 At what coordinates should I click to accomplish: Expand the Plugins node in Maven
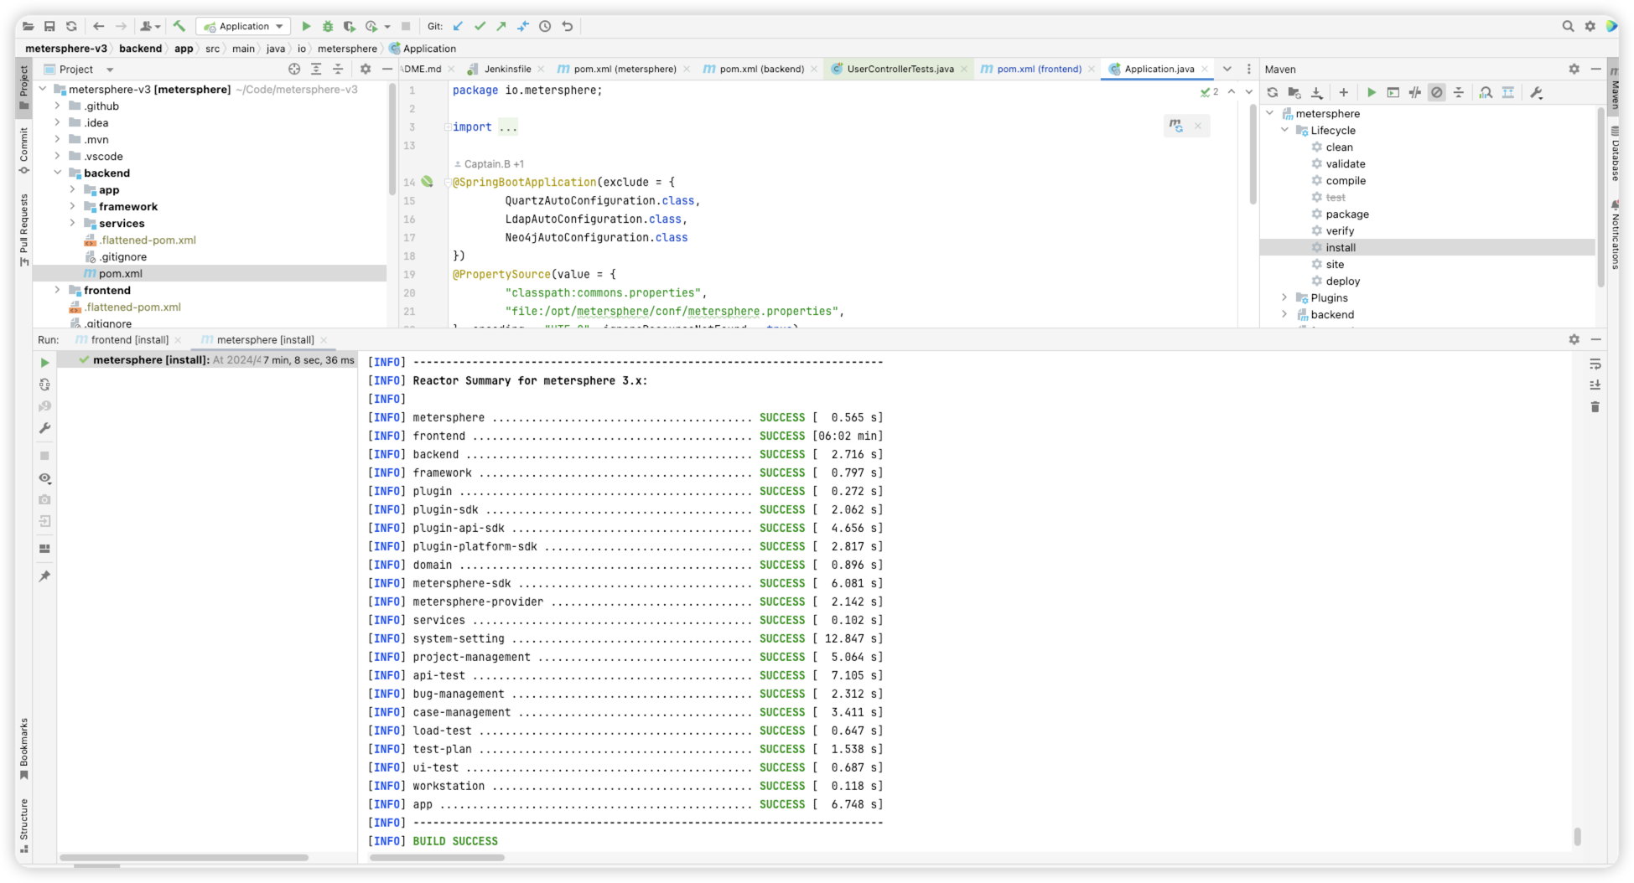tap(1284, 297)
